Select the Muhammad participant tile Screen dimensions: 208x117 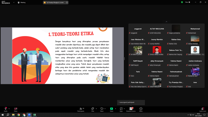[x=195, y=29]
